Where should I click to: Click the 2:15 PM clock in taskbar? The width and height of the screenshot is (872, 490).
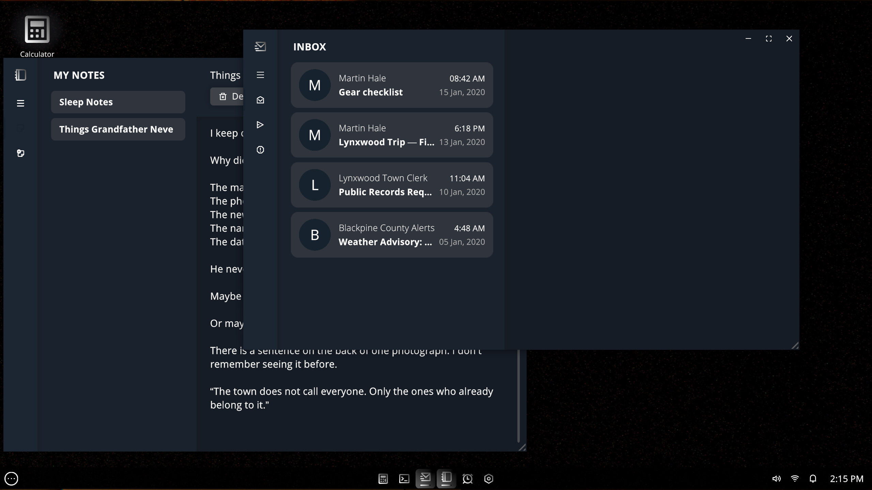click(x=846, y=479)
